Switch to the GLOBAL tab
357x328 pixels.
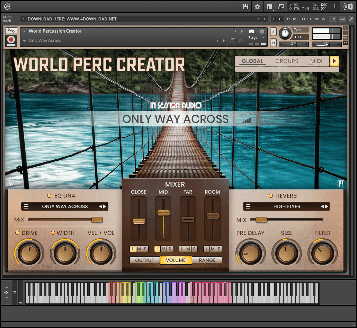(x=252, y=61)
